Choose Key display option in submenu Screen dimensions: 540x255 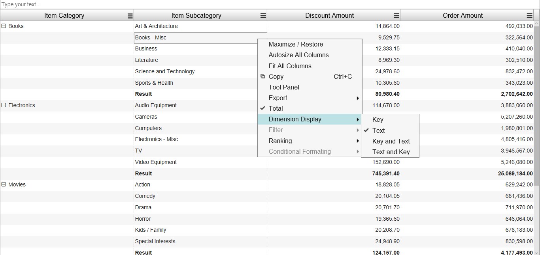click(x=378, y=119)
